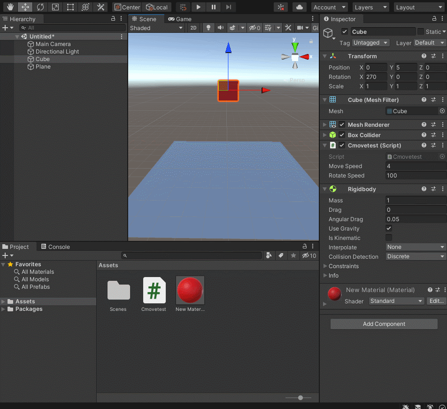Select Plane object in Hierarchy
The image size is (447, 409).
pyautogui.click(x=43, y=67)
